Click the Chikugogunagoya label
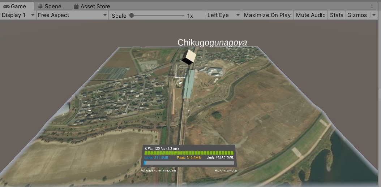This screenshot has height=187, width=381. pos(212,43)
